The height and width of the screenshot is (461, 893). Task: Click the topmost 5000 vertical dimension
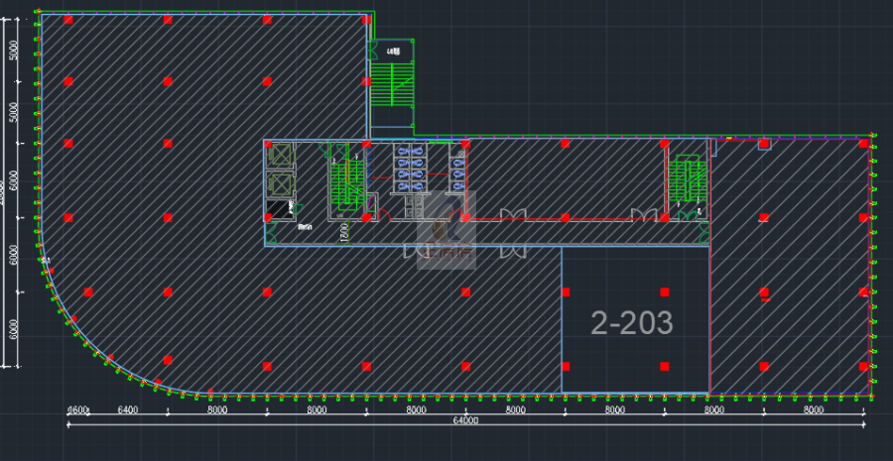[x=13, y=50]
